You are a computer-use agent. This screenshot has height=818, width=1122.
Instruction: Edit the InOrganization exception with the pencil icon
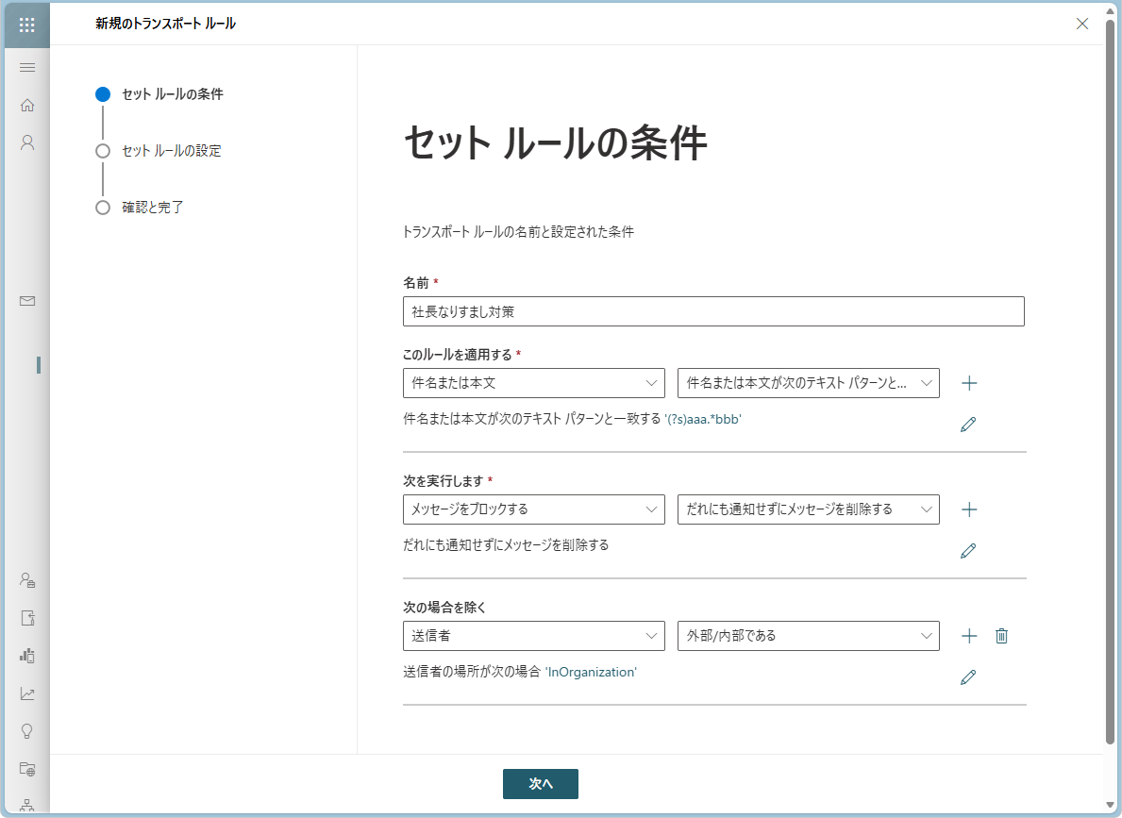(x=967, y=676)
